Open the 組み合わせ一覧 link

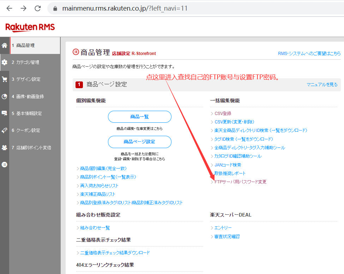(95, 228)
